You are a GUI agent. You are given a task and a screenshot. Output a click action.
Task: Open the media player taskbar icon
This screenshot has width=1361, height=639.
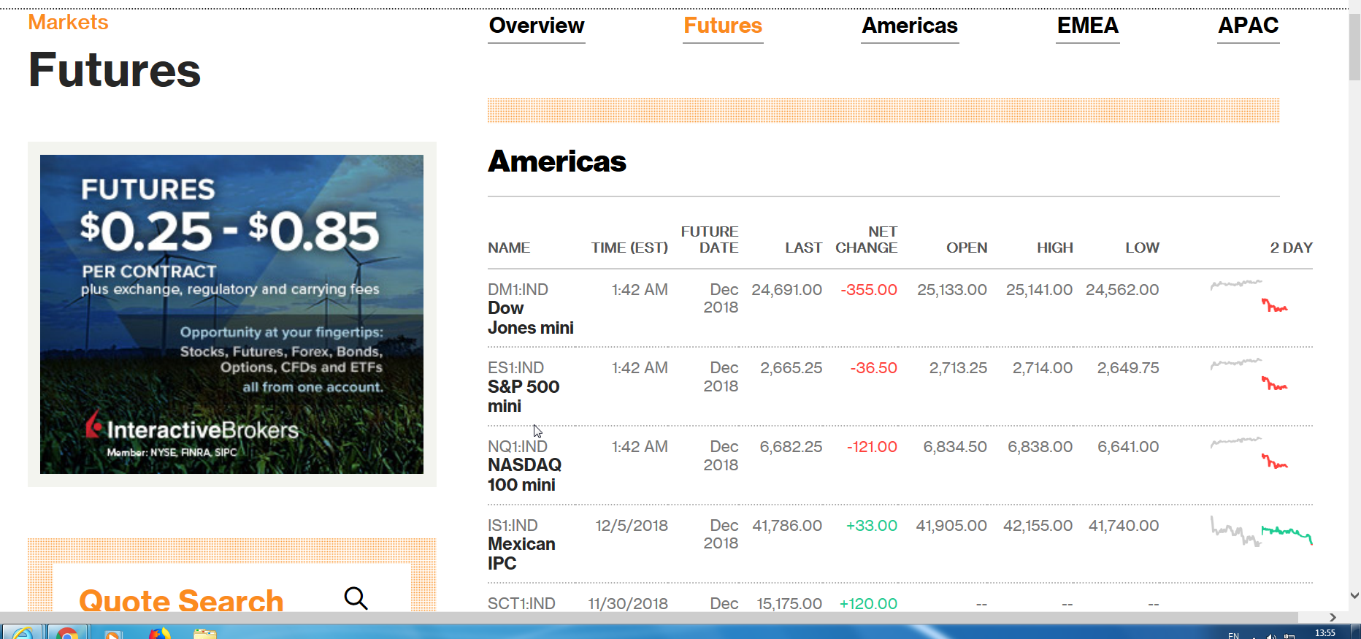click(112, 633)
